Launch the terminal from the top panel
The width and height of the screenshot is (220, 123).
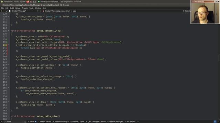pyautogui.click(x=34, y=2)
